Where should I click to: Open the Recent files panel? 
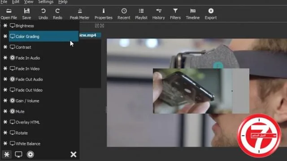124,14
